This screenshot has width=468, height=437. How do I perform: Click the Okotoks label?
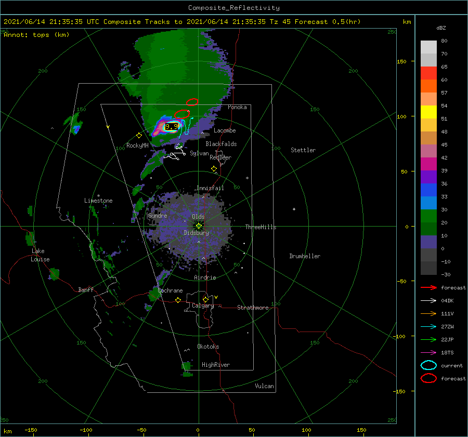point(208,346)
